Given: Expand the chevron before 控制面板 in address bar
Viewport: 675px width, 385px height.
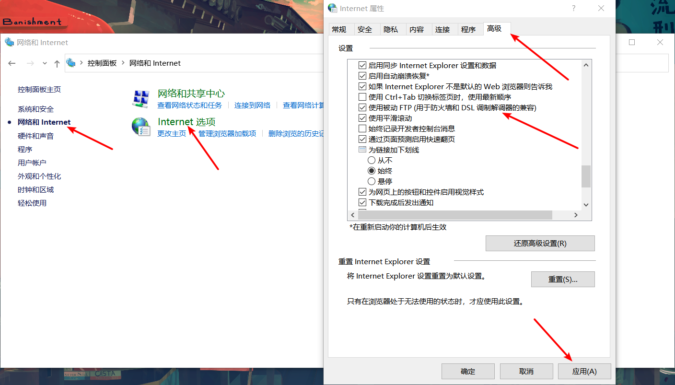Looking at the screenshot, I should coord(81,63).
